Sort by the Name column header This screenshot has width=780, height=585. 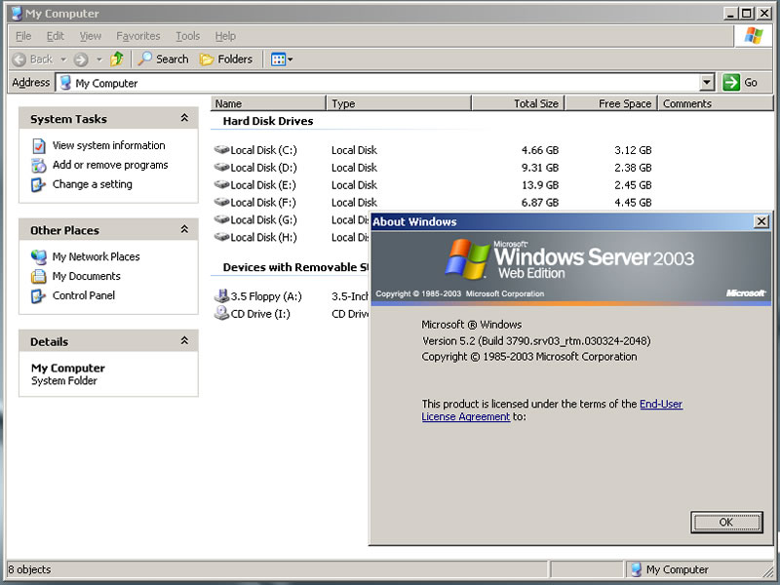(269, 103)
